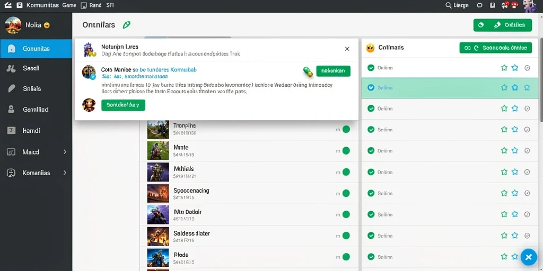Expand the Maicd chevron arrow

pos(65,152)
